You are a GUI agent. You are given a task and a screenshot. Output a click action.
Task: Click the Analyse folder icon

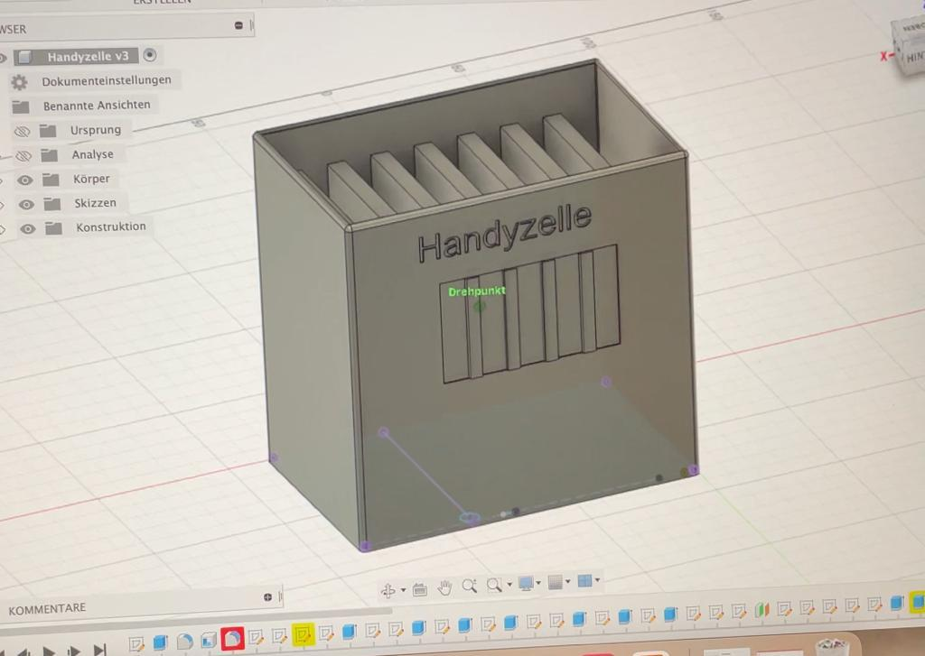[x=49, y=155]
